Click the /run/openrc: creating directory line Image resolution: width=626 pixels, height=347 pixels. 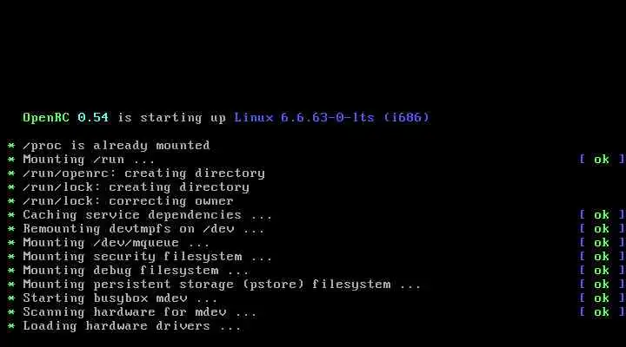coord(143,173)
